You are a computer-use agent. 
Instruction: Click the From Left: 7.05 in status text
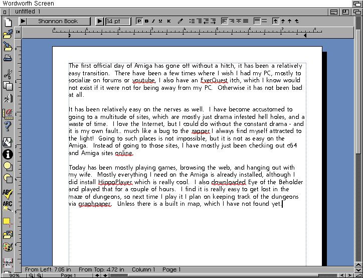(48, 269)
